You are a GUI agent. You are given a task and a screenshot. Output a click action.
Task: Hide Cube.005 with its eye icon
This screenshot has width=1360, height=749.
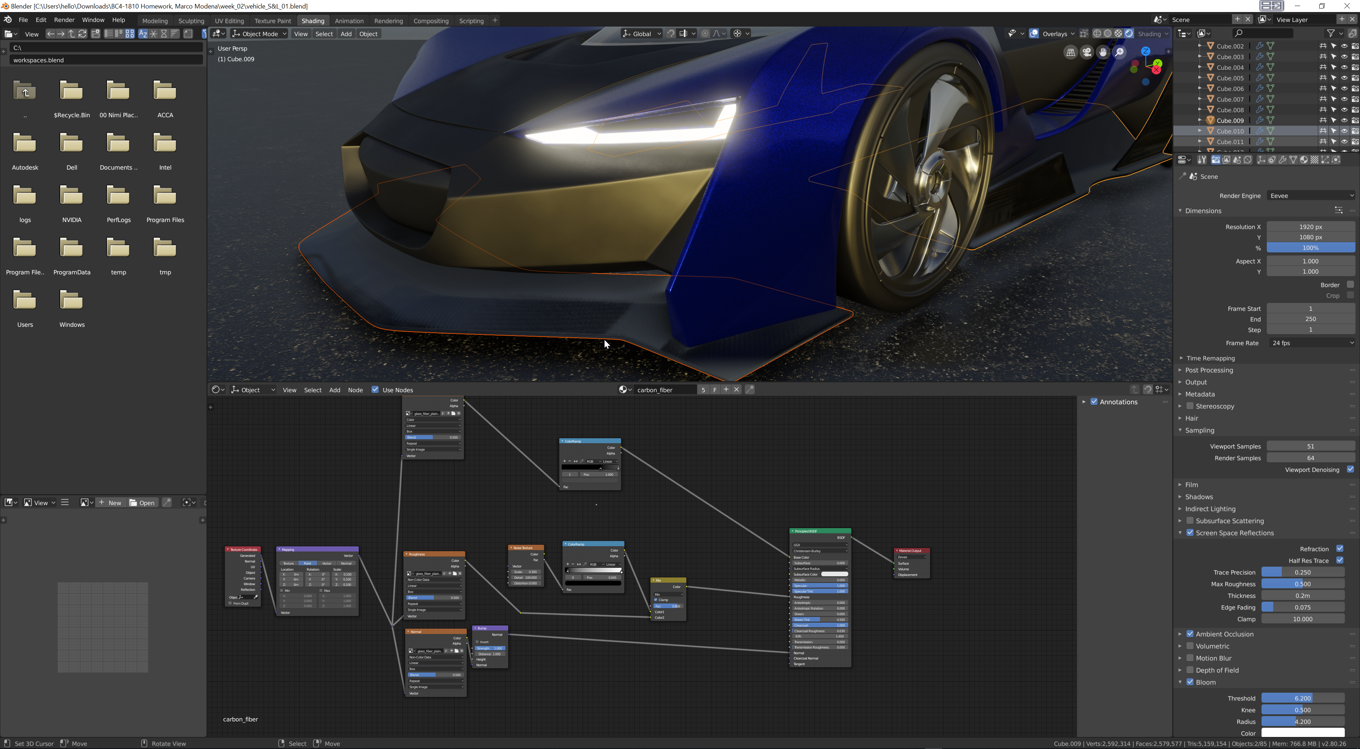pos(1344,78)
